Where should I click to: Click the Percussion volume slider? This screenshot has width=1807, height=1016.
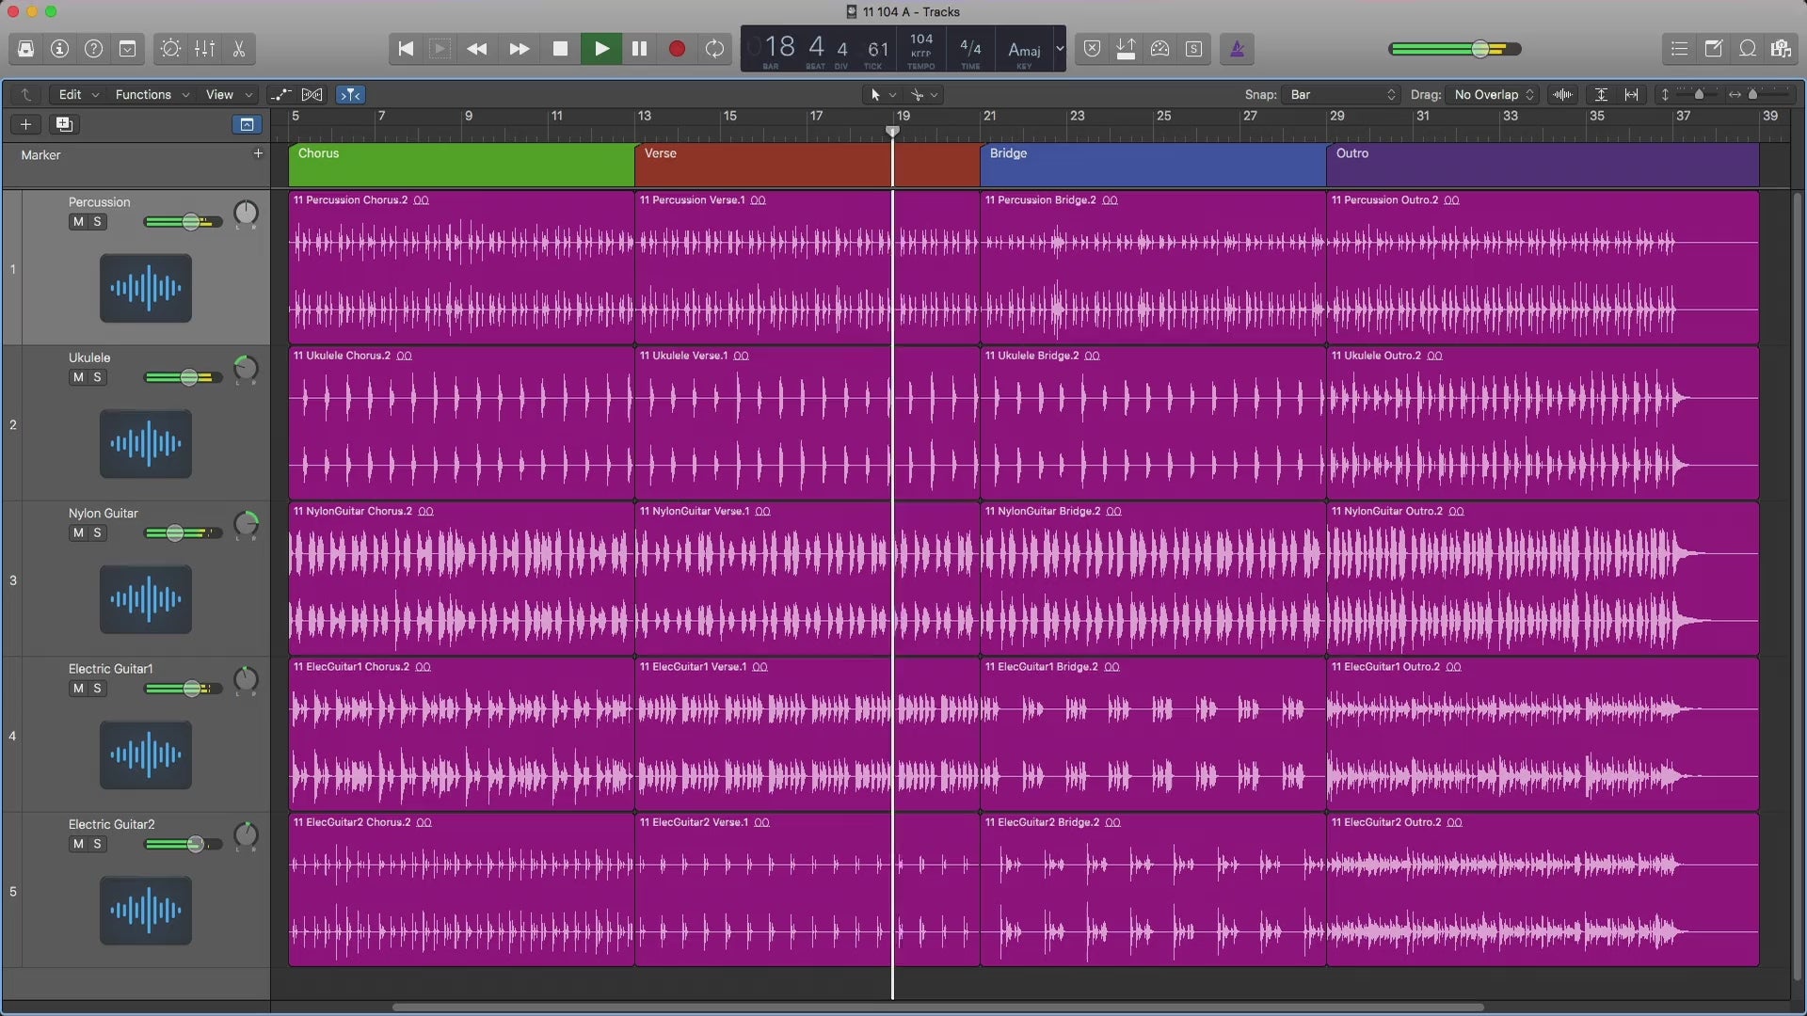click(x=184, y=222)
